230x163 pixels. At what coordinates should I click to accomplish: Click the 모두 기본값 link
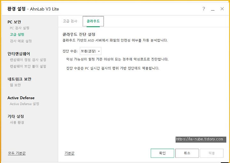click(17, 153)
